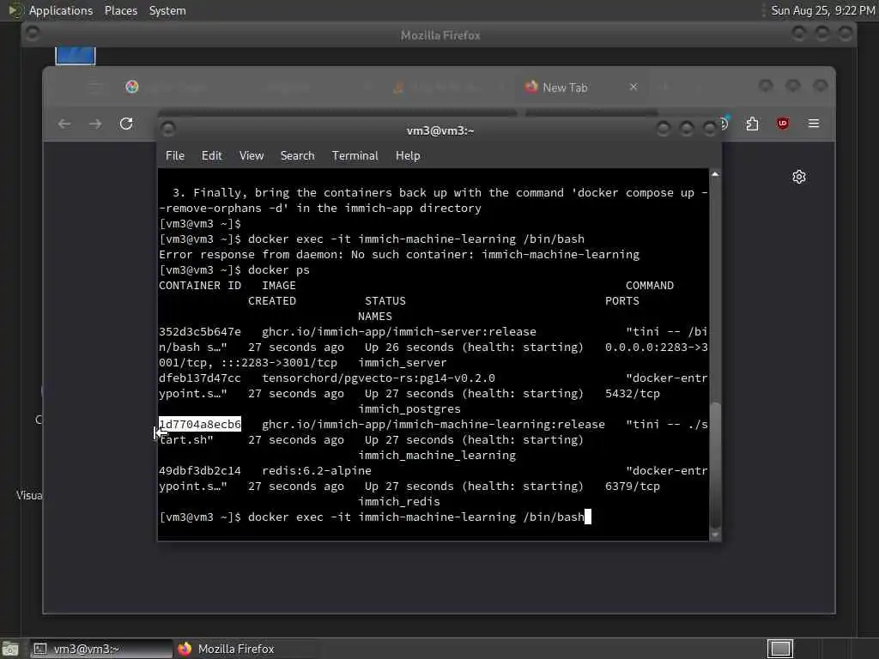Click container ID dfeb137d47cc
This screenshot has height=659, width=879.
tap(199, 378)
